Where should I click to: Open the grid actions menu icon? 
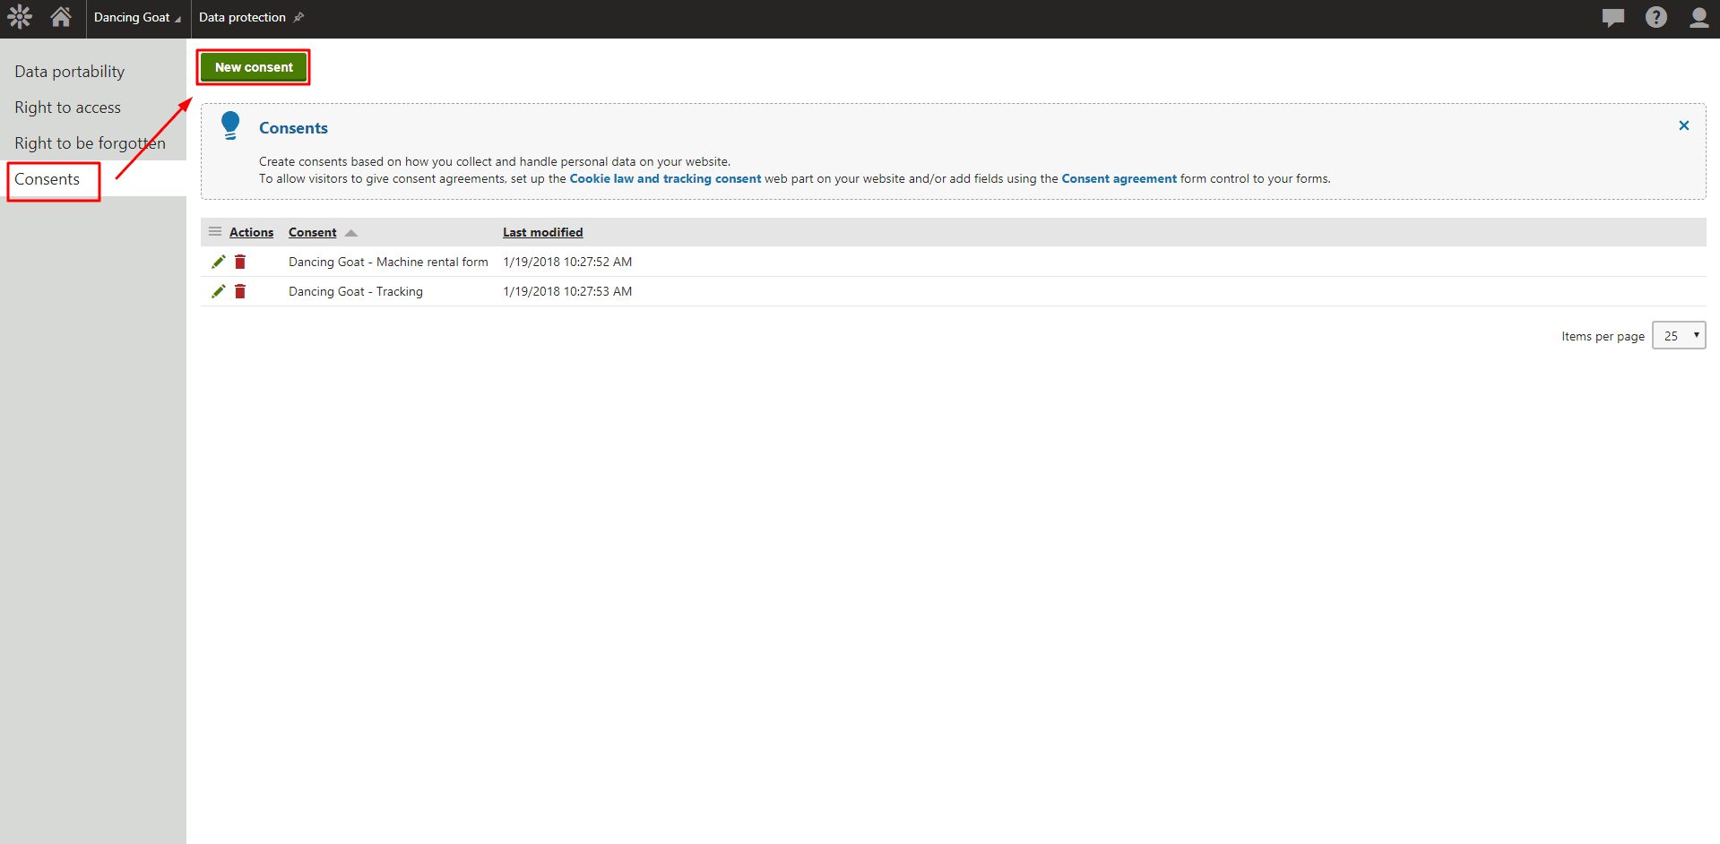pyautogui.click(x=215, y=231)
